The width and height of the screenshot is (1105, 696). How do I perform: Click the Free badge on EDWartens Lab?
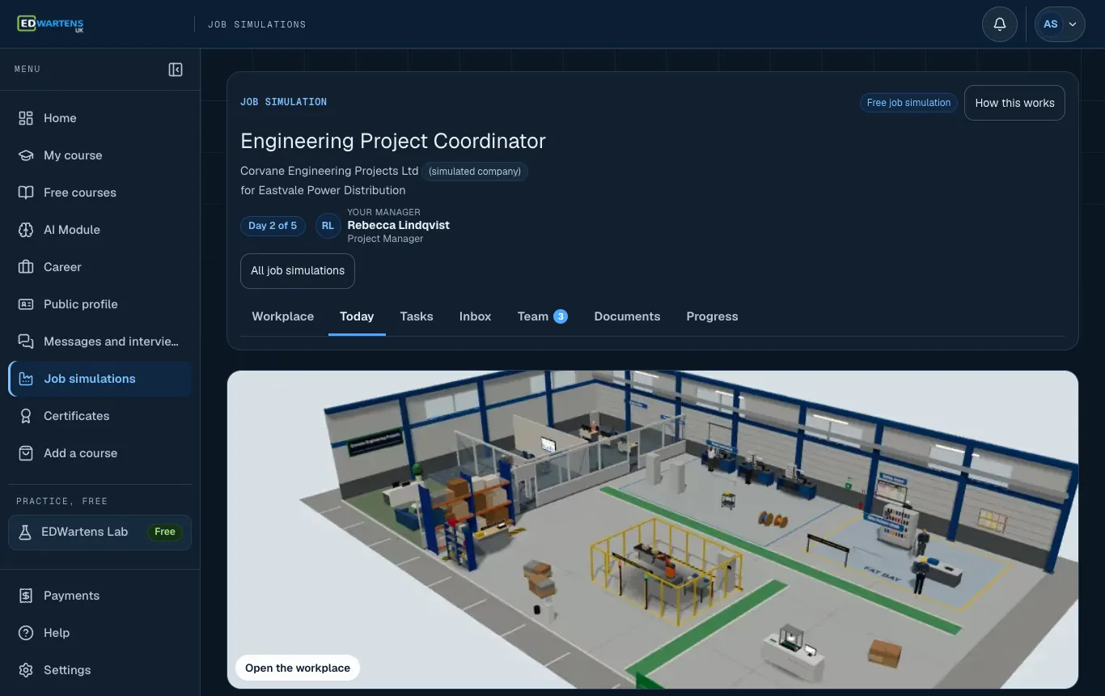pos(165,533)
